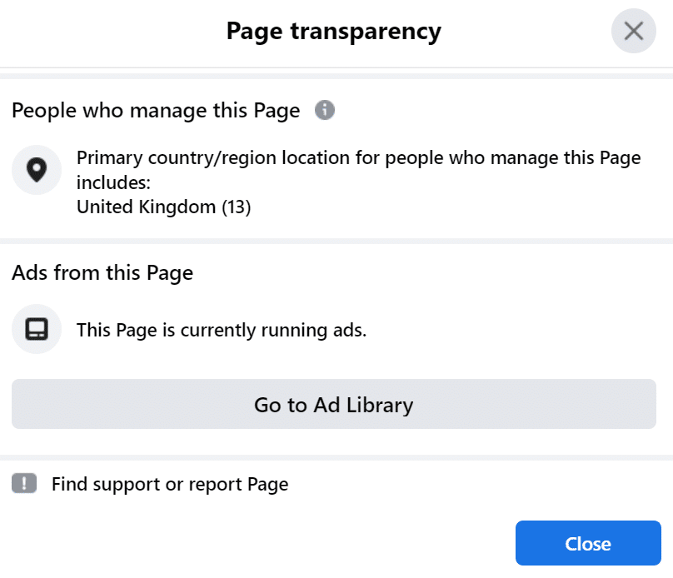673x578 pixels.
Task: Dismiss the dialog with the X icon
Action: (633, 31)
